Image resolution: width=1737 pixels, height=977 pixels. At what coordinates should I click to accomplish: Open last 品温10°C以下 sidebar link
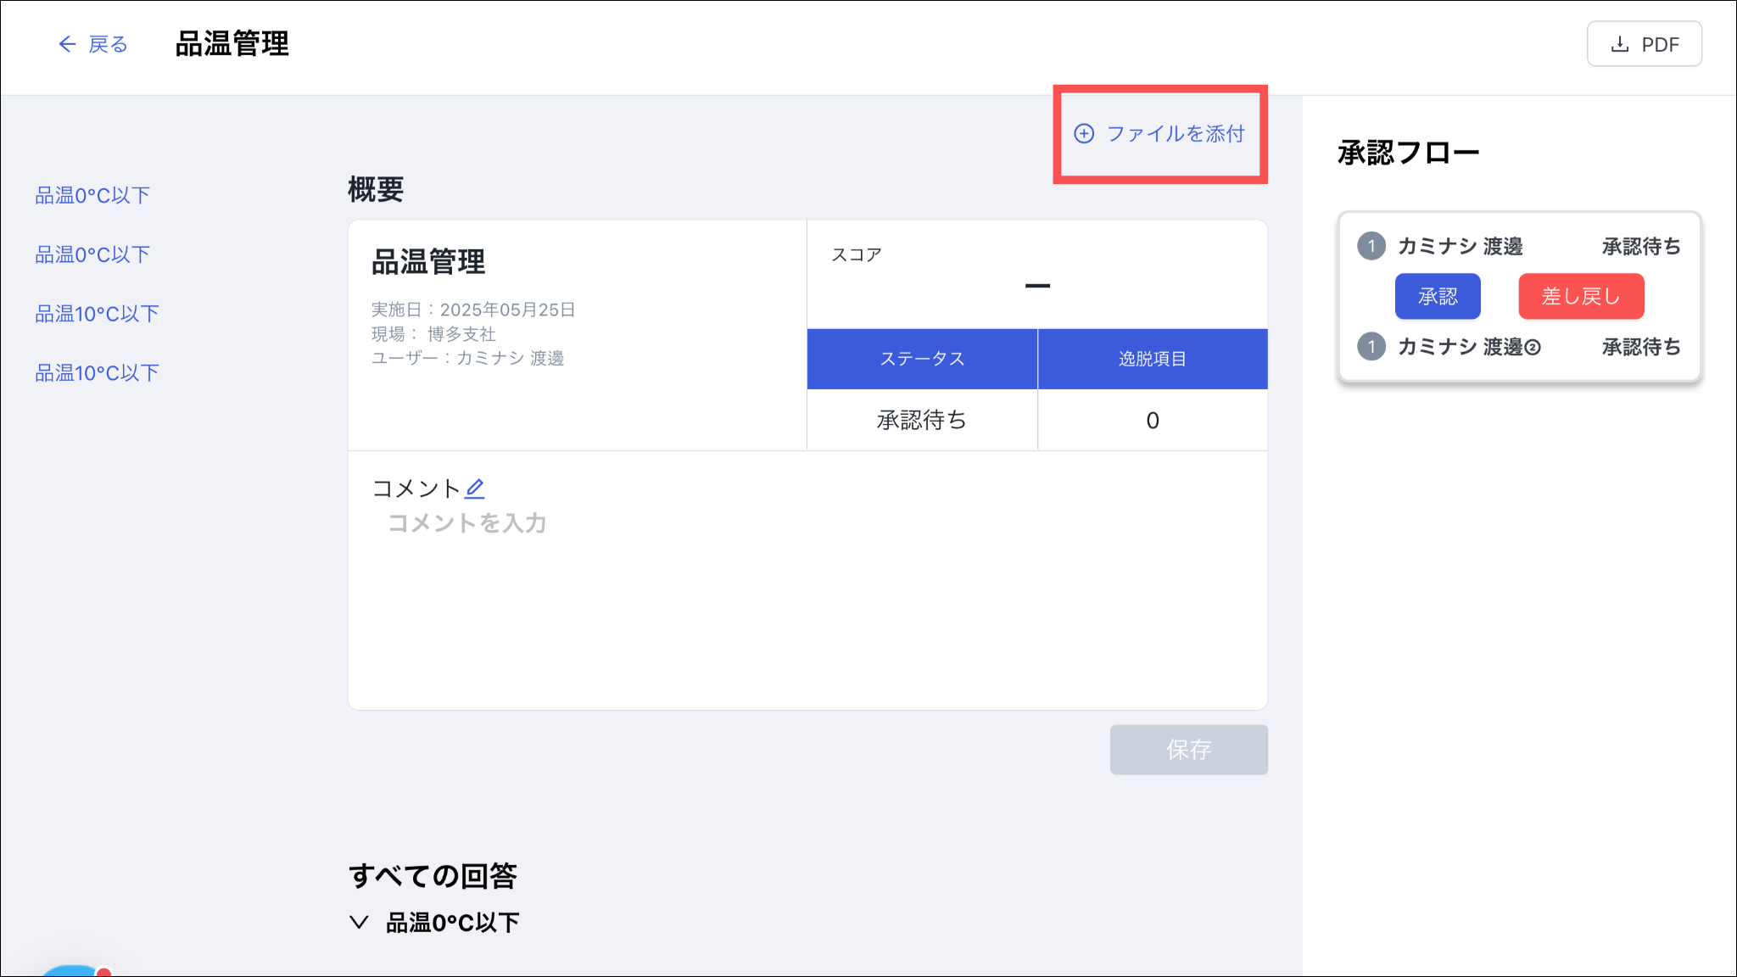click(x=97, y=373)
